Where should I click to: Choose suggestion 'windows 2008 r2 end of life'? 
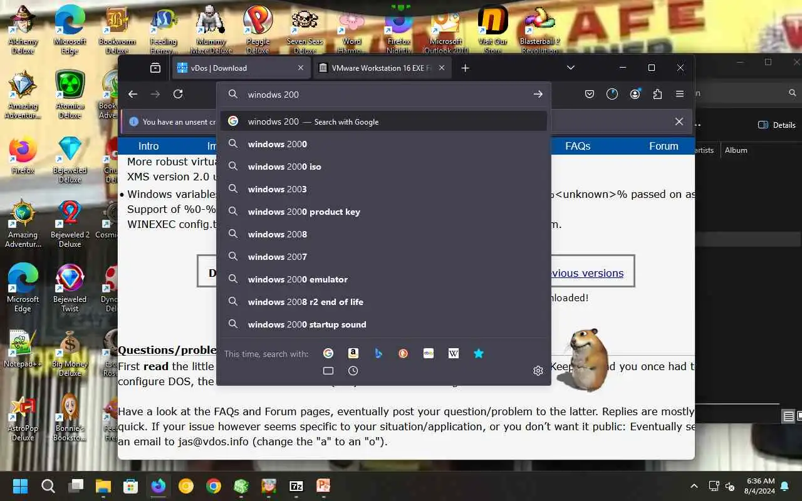tap(383, 302)
